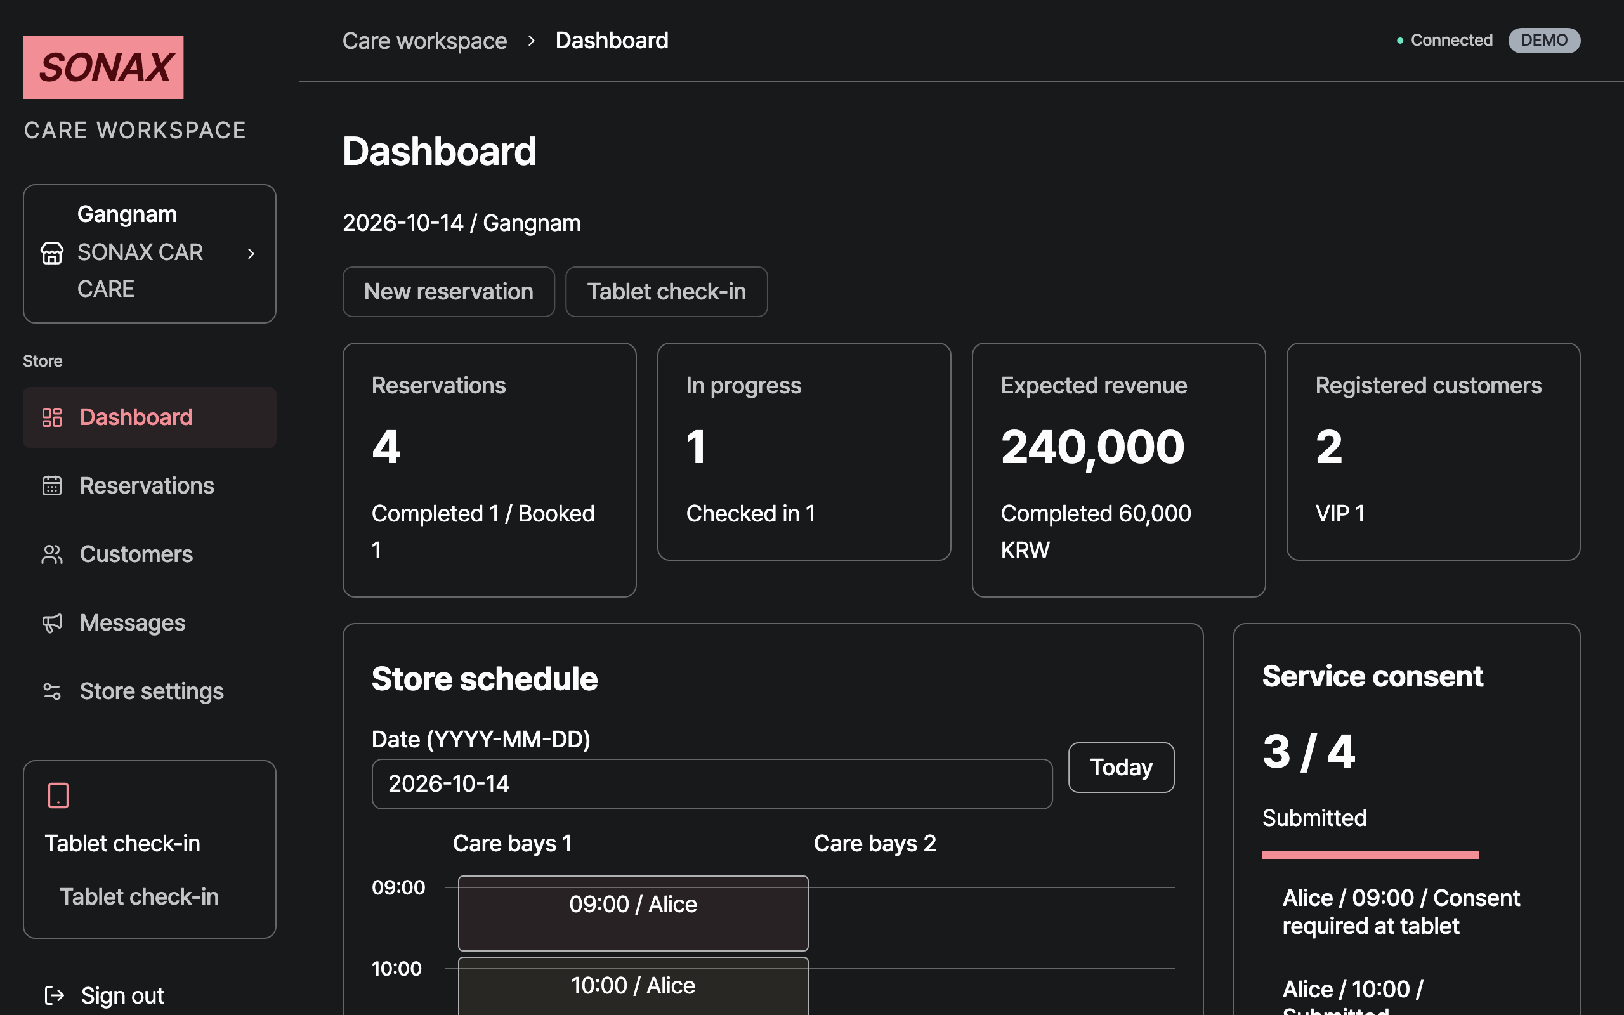The width and height of the screenshot is (1624, 1015).
Task: Click the Dashboard breadcrumb label
Action: click(x=612, y=40)
